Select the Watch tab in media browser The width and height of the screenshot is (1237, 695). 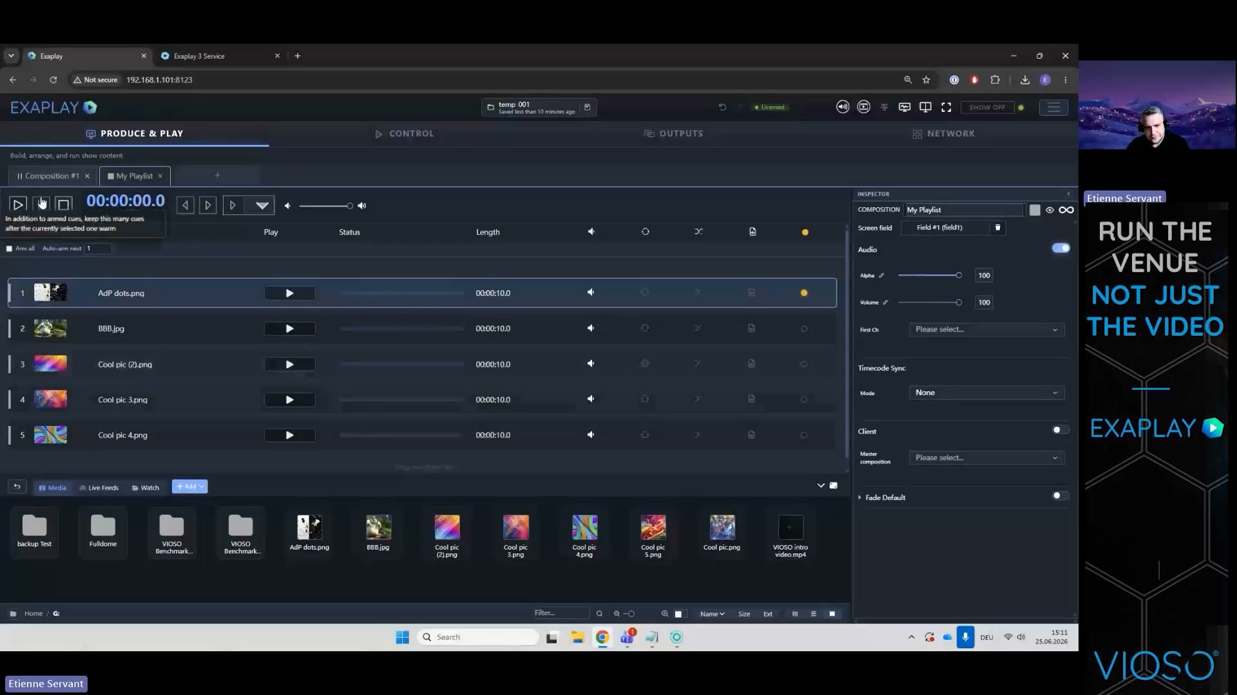[x=146, y=488]
